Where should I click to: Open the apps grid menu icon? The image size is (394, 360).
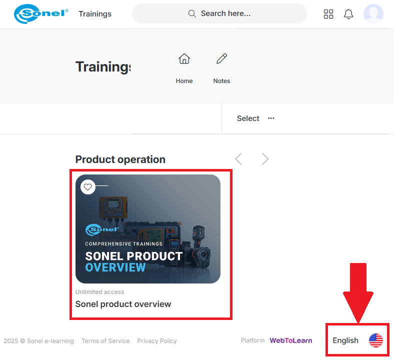click(x=328, y=14)
